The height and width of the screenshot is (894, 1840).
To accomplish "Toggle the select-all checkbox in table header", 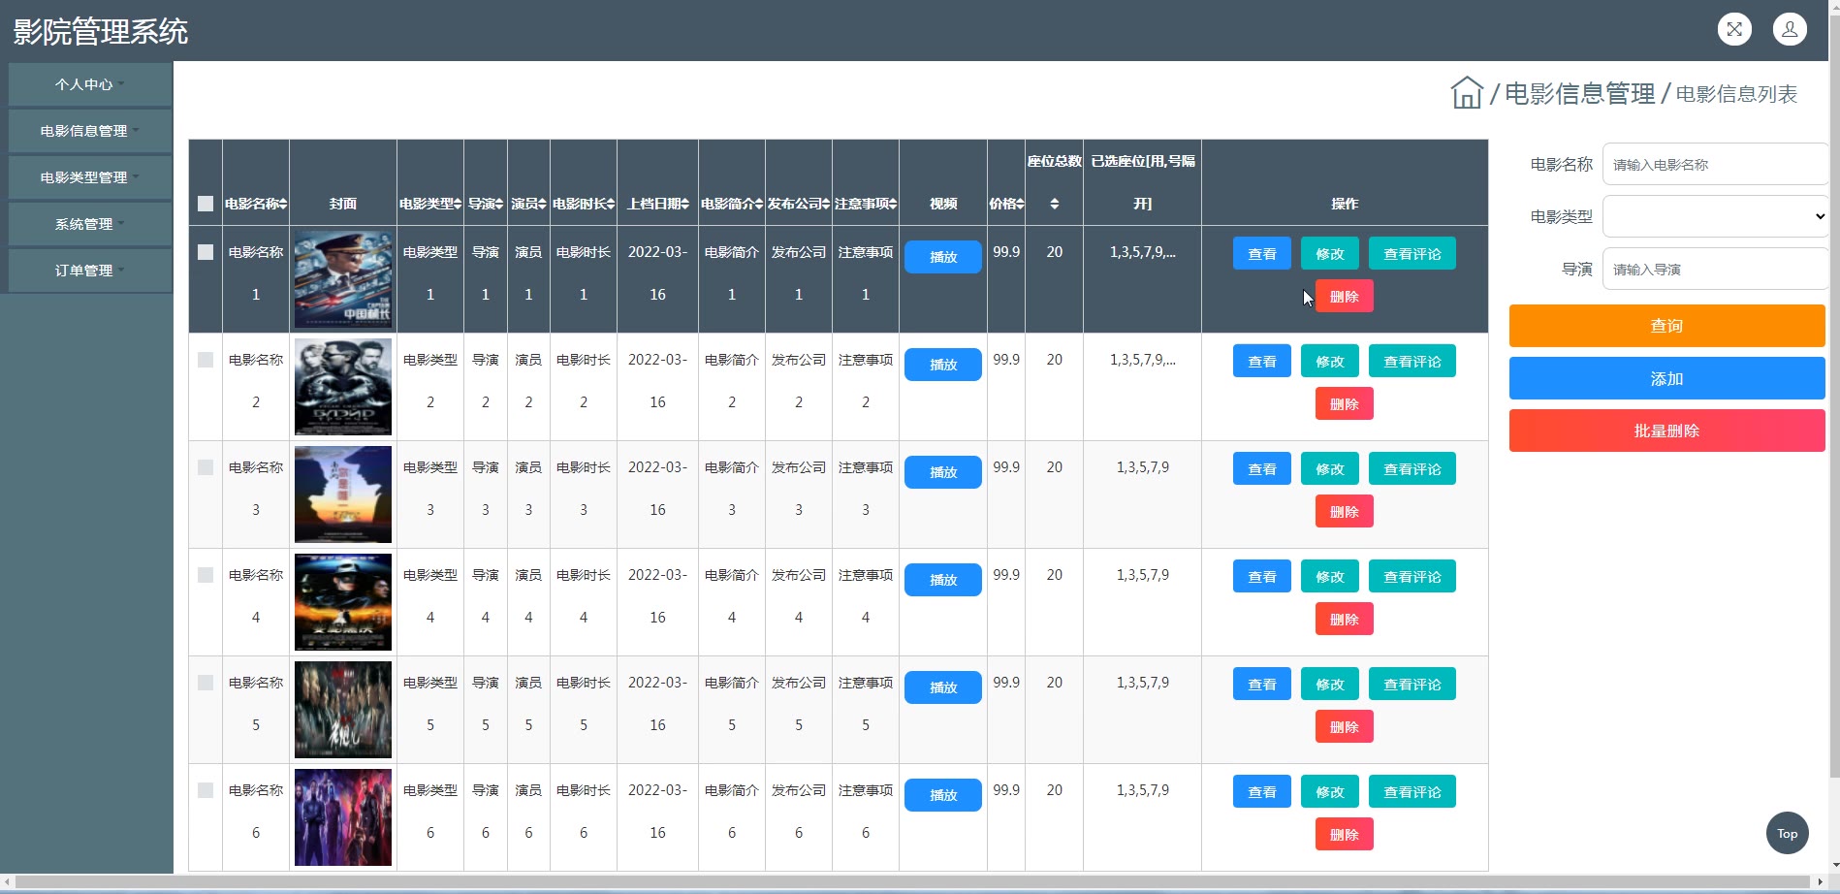I will (x=206, y=204).
